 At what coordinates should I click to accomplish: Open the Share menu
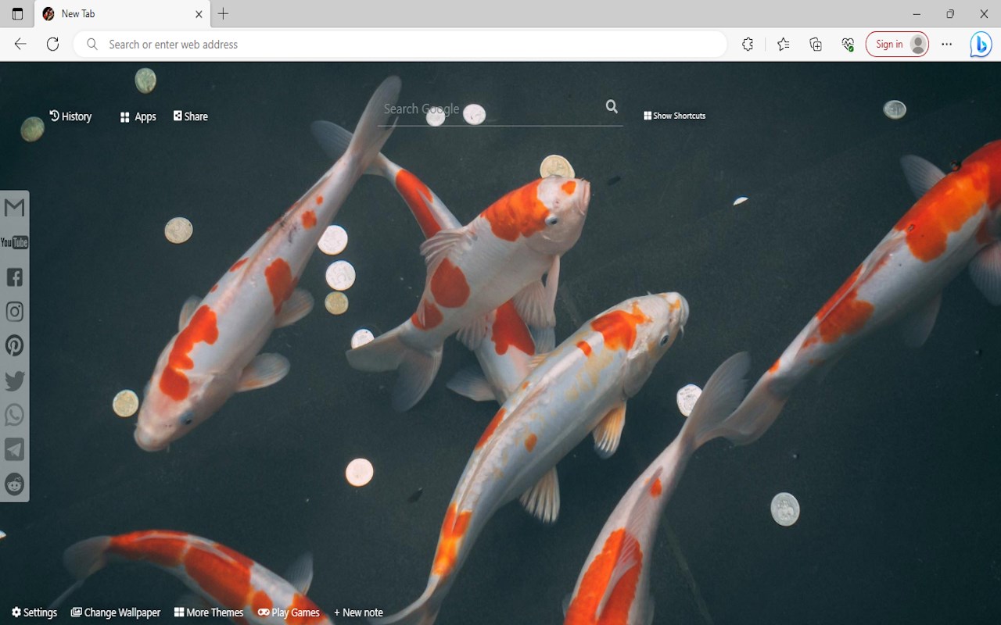point(190,116)
